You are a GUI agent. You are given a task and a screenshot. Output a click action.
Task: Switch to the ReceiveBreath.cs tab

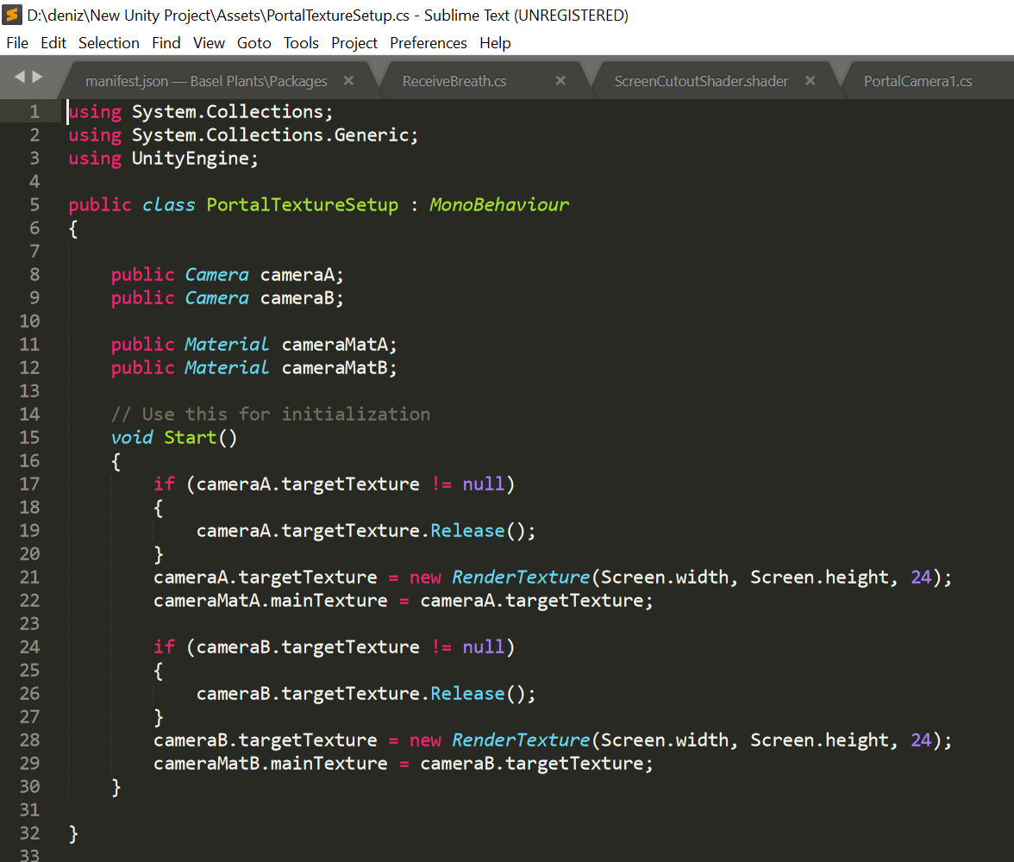pyautogui.click(x=454, y=81)
